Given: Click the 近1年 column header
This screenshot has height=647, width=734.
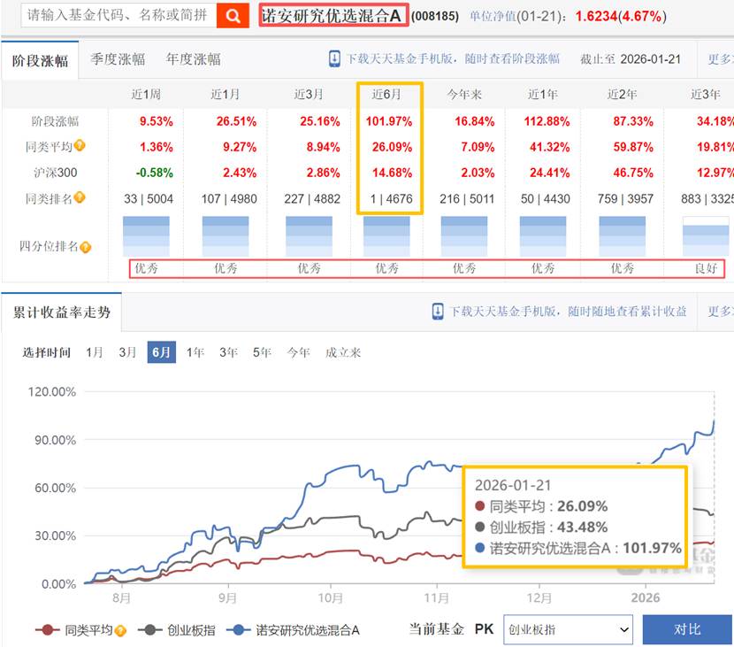Looking at the screenshot, I should click(x=543, y=95).
